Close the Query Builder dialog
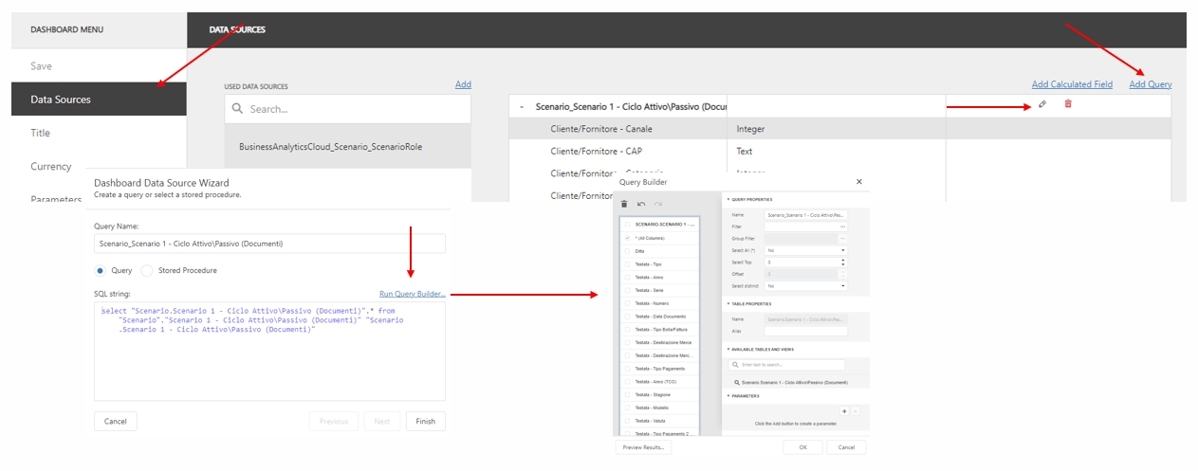Viewport: 1198px width, 471px height. coord(859,181)
